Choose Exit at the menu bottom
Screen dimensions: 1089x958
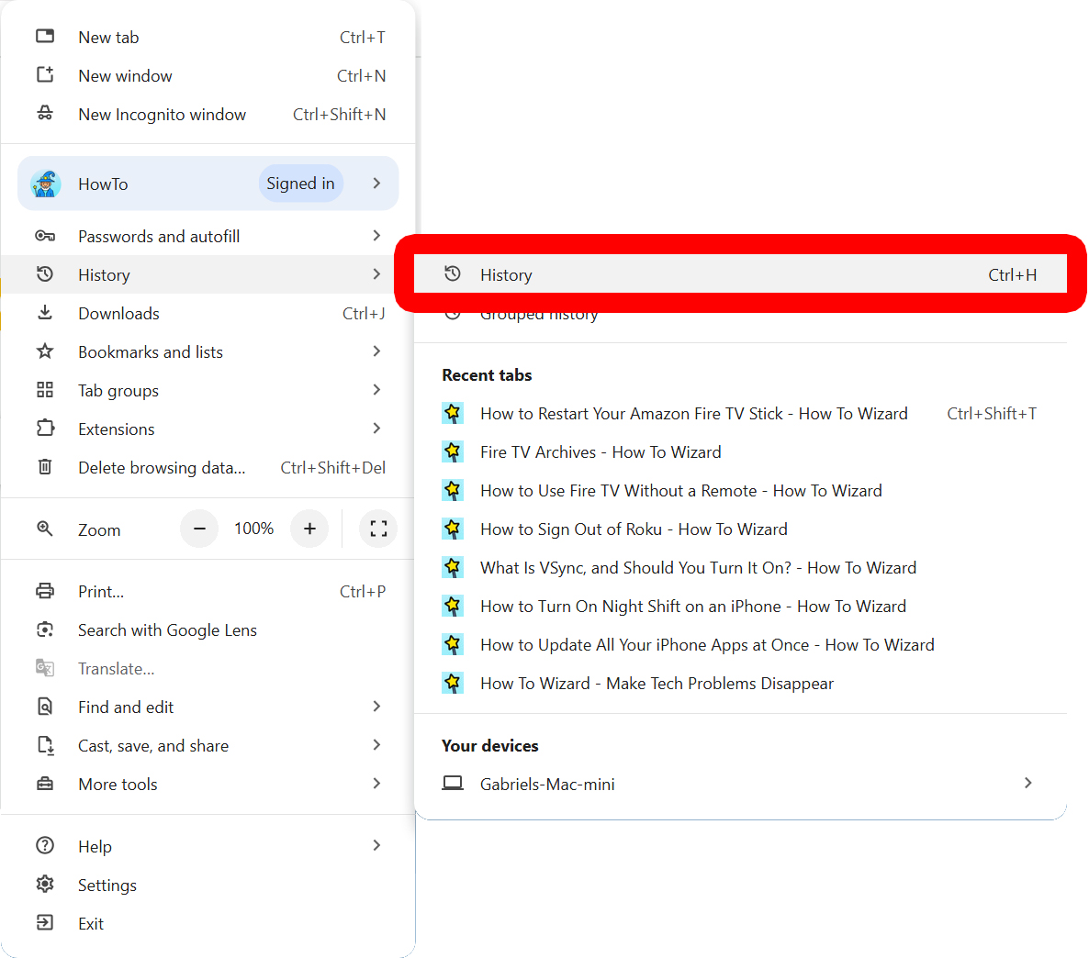(x=90, y=924)
